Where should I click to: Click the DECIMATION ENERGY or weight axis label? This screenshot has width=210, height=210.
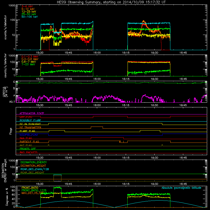tap(4, 170)
